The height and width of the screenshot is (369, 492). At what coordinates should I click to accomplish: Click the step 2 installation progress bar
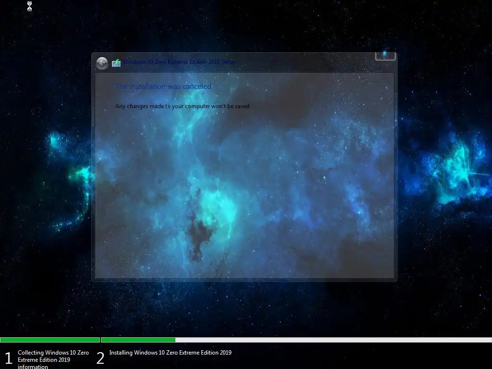point(296,340)
